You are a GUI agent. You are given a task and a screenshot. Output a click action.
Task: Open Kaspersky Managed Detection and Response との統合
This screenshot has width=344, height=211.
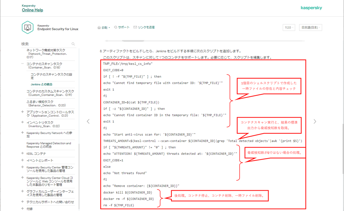49,145
